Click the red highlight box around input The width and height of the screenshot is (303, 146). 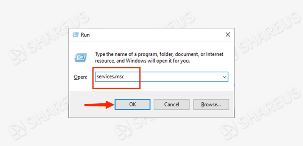[116, 78]
